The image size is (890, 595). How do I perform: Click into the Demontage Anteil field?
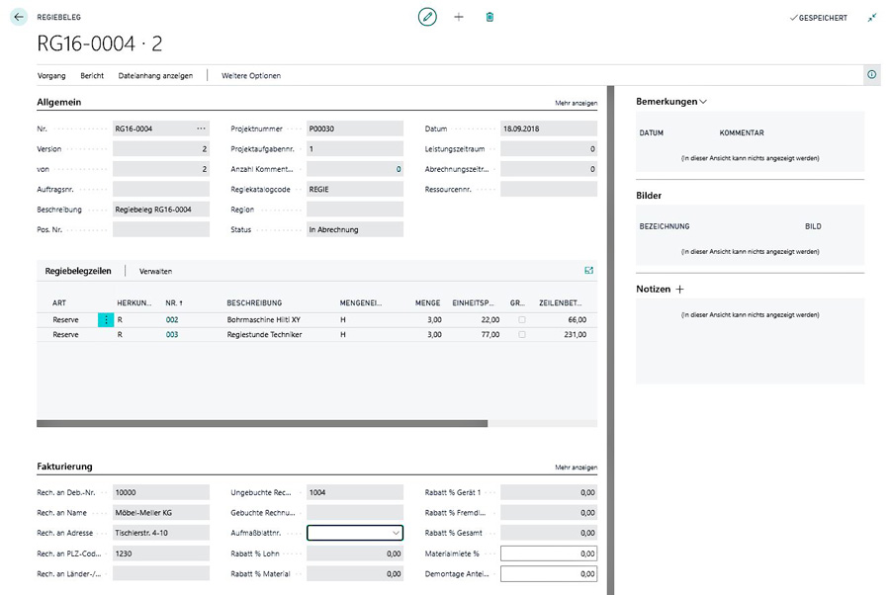tap(548, 574)
